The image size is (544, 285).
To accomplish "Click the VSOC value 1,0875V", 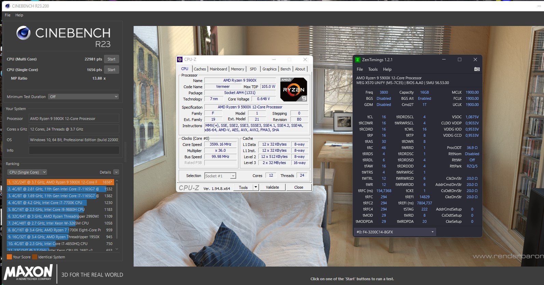I will [472, 117].
